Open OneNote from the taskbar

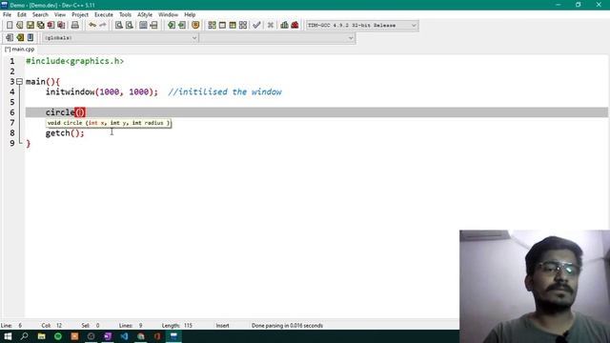pos(108,336)
